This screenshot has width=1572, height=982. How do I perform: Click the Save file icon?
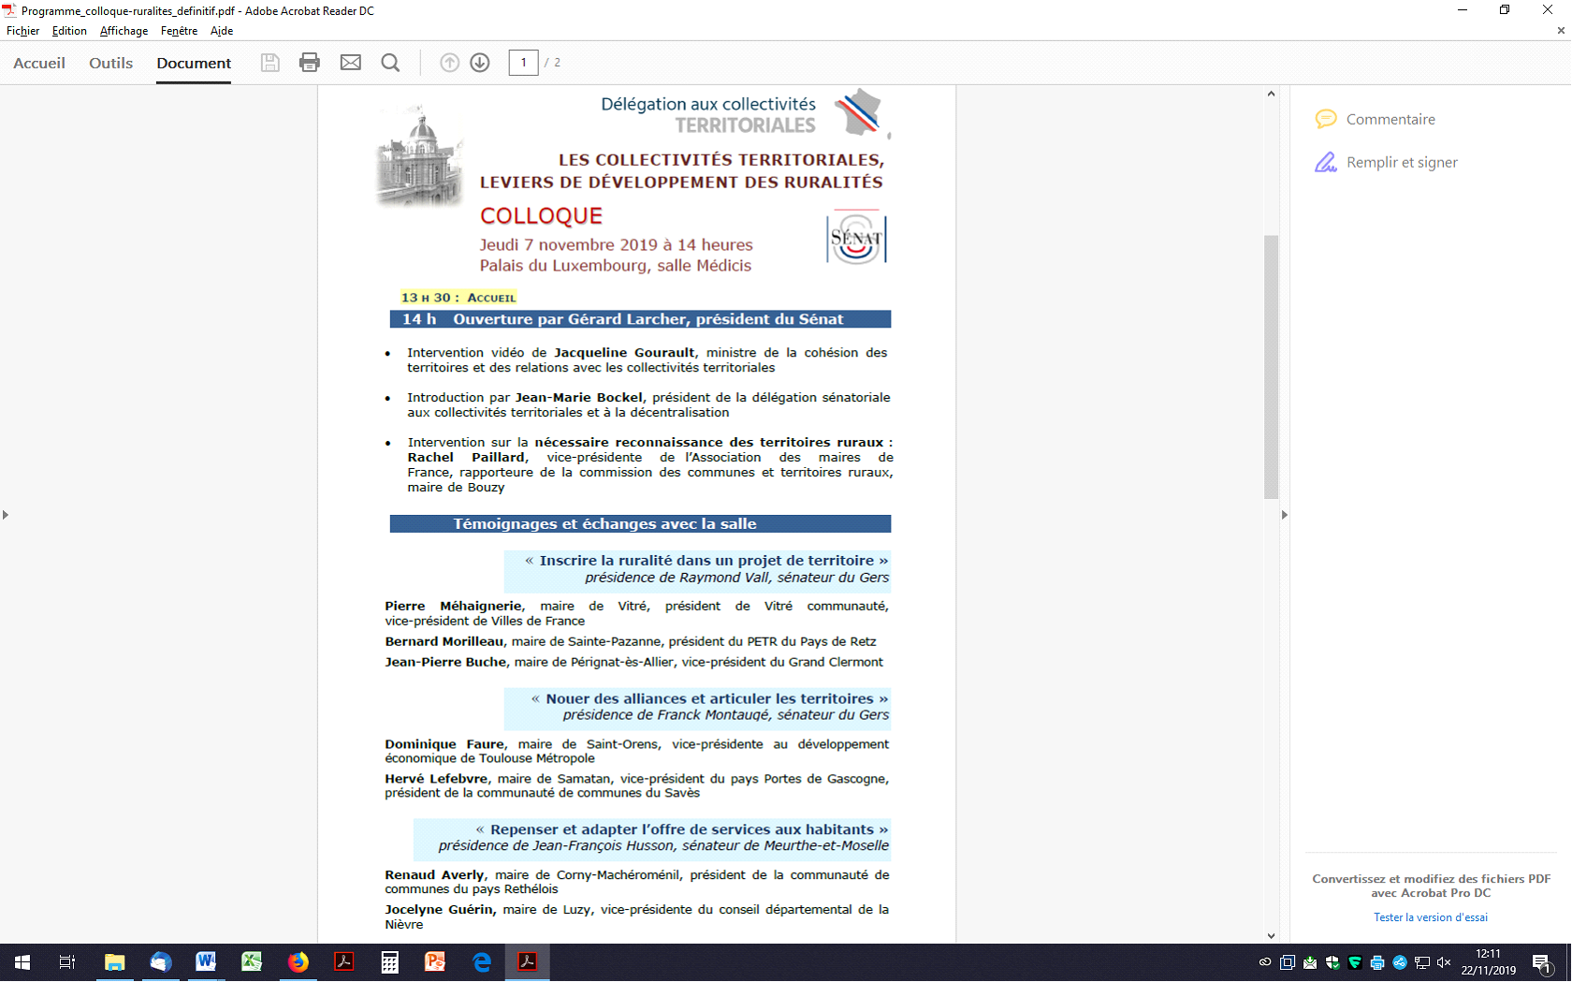point(270,63)
